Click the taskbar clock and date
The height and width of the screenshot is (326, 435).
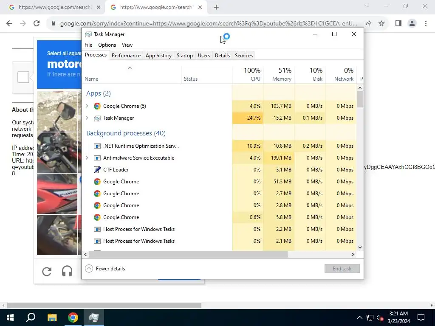click(x=398, y=318)
